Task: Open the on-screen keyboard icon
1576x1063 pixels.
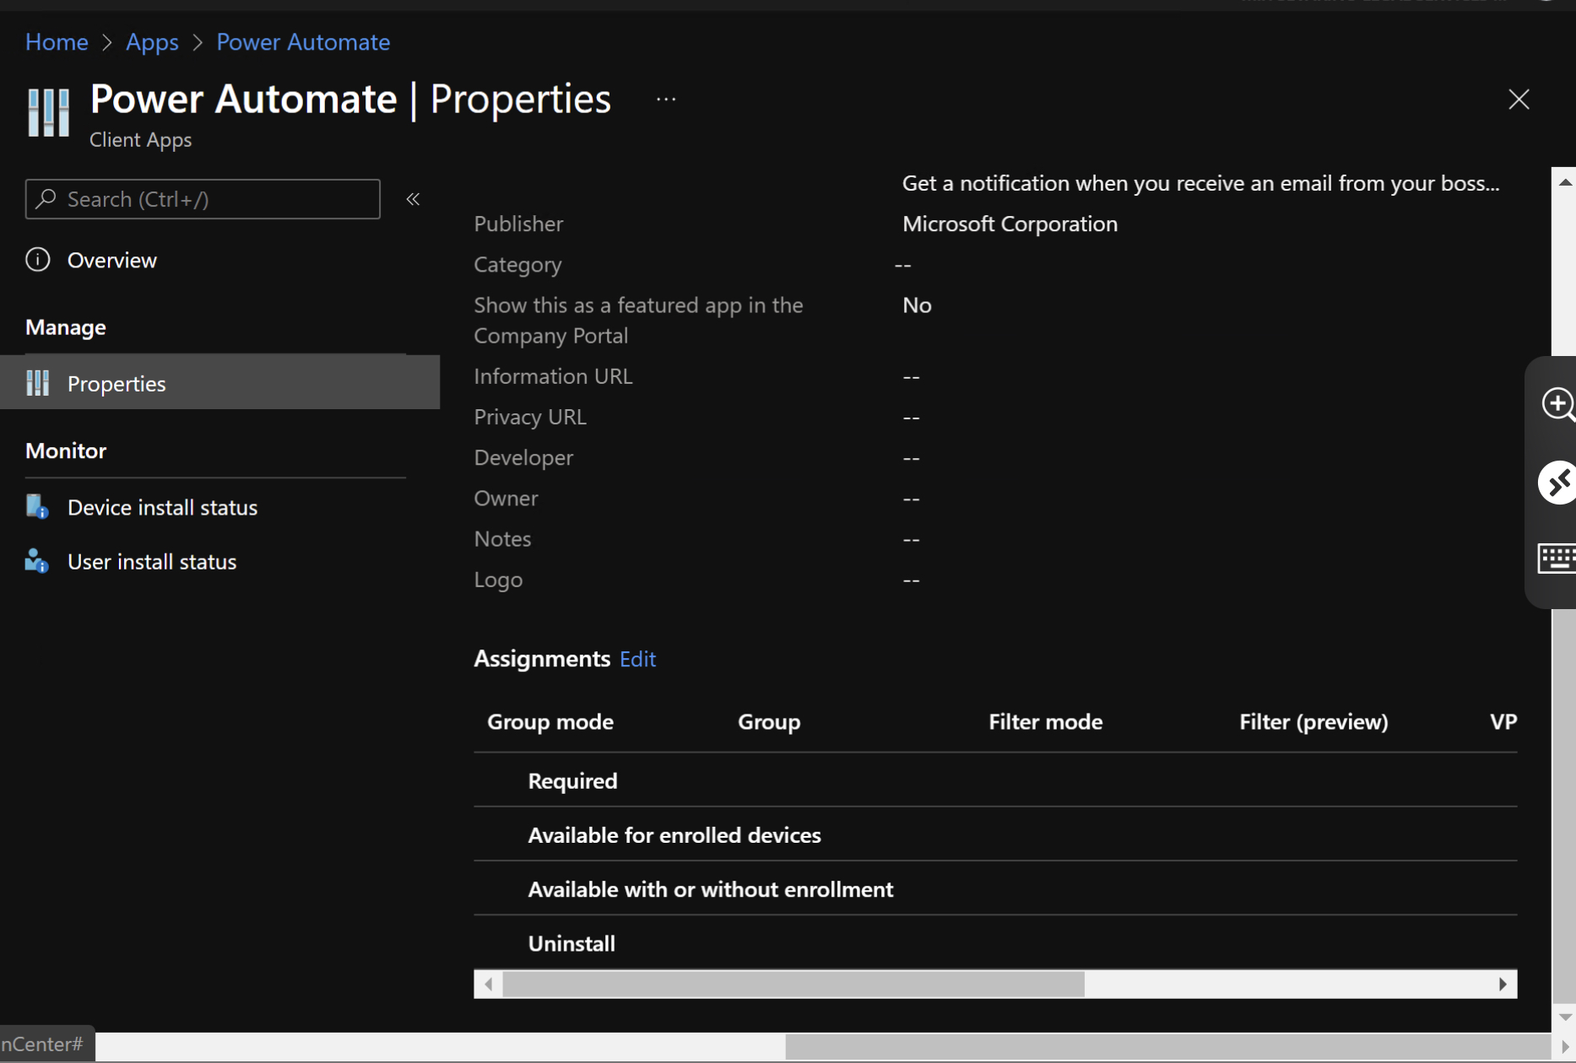Action: tap(1557, 558)
